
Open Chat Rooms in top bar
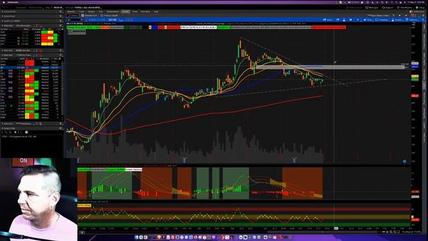click(405, 7)
